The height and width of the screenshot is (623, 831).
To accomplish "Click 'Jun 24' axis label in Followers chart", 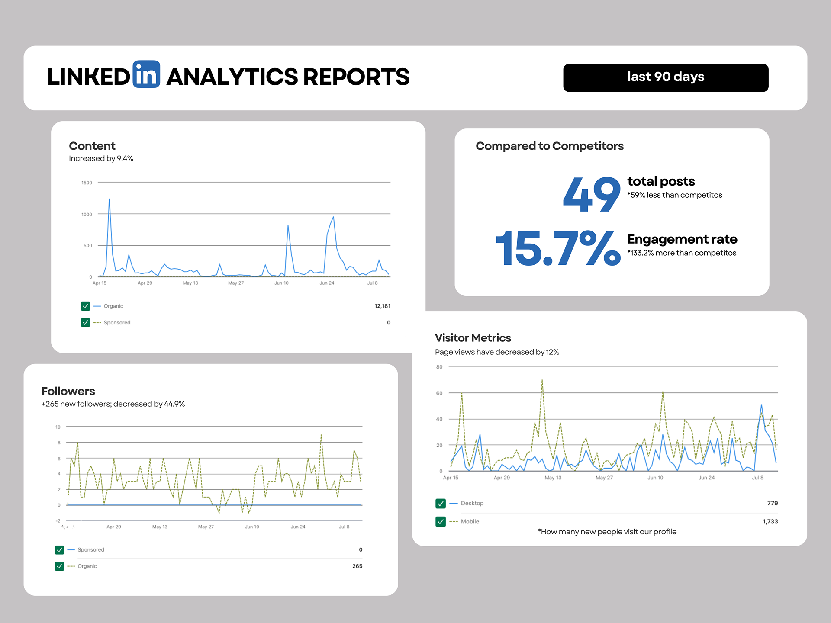I will (298, 527).
